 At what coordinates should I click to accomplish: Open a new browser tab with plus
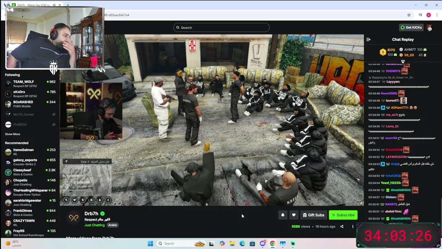(x=68, y=5)
